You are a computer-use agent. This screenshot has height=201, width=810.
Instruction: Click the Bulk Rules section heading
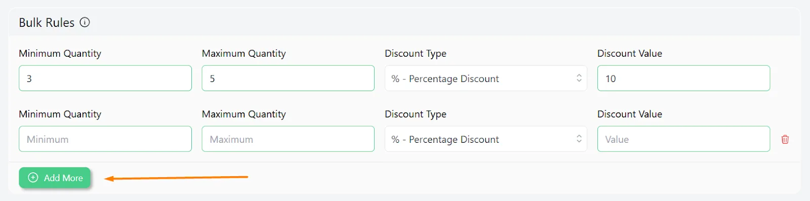[x=47, y=23]
